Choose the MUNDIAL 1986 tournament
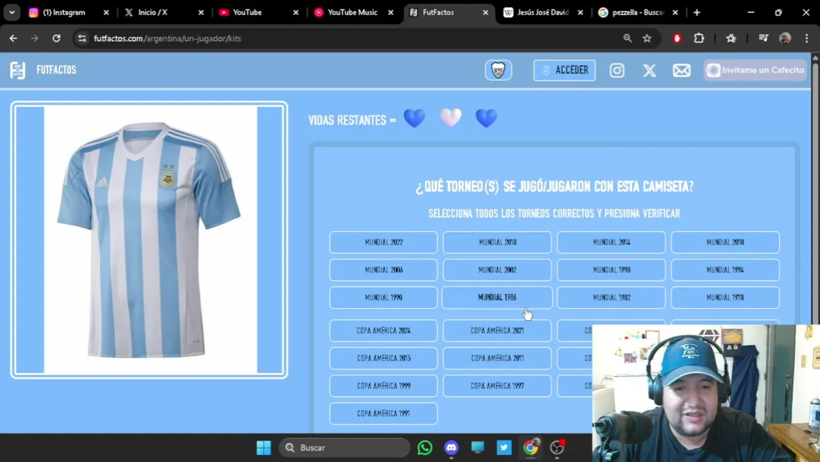 497,298
